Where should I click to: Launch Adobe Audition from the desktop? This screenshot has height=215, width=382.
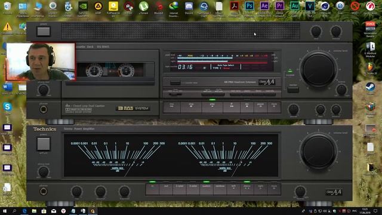(294, 10)
